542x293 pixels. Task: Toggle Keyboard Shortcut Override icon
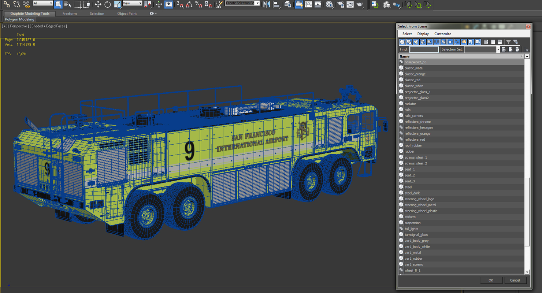168,4
